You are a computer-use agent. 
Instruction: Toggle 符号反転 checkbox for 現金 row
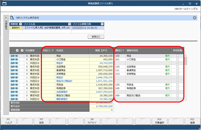[x=177, y=56]
